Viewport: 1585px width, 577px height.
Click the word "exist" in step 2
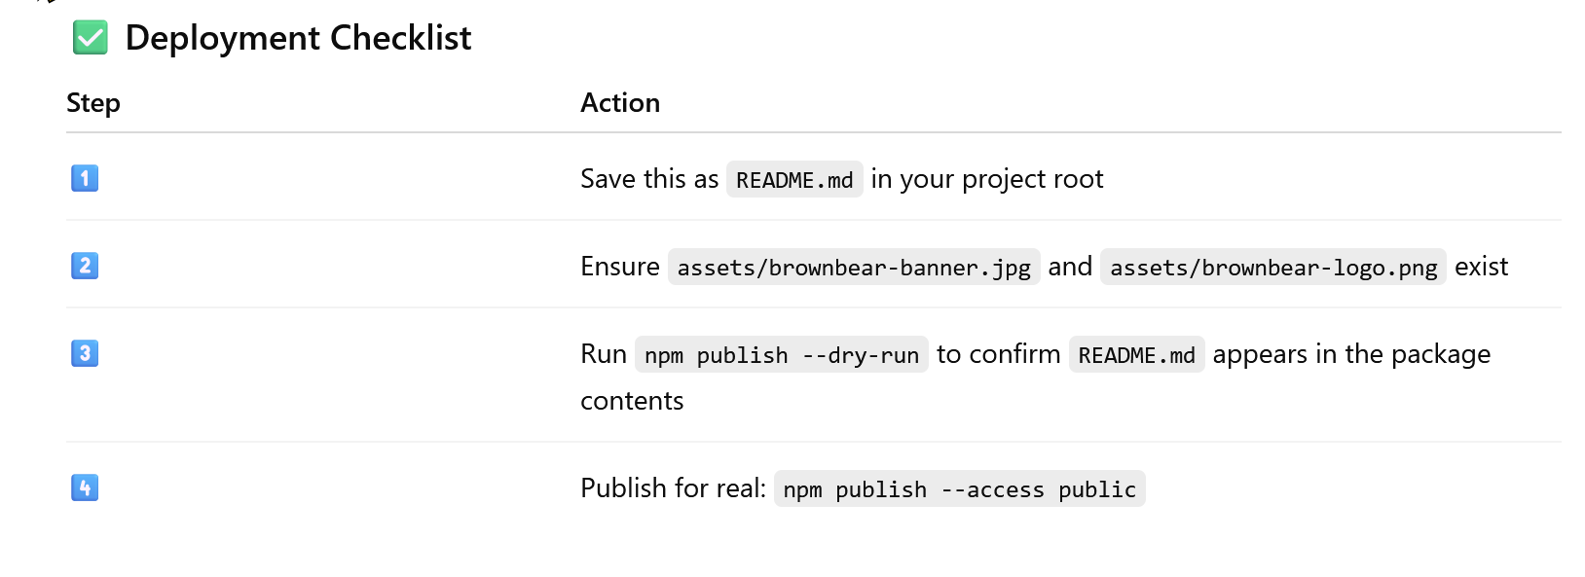1481,267
